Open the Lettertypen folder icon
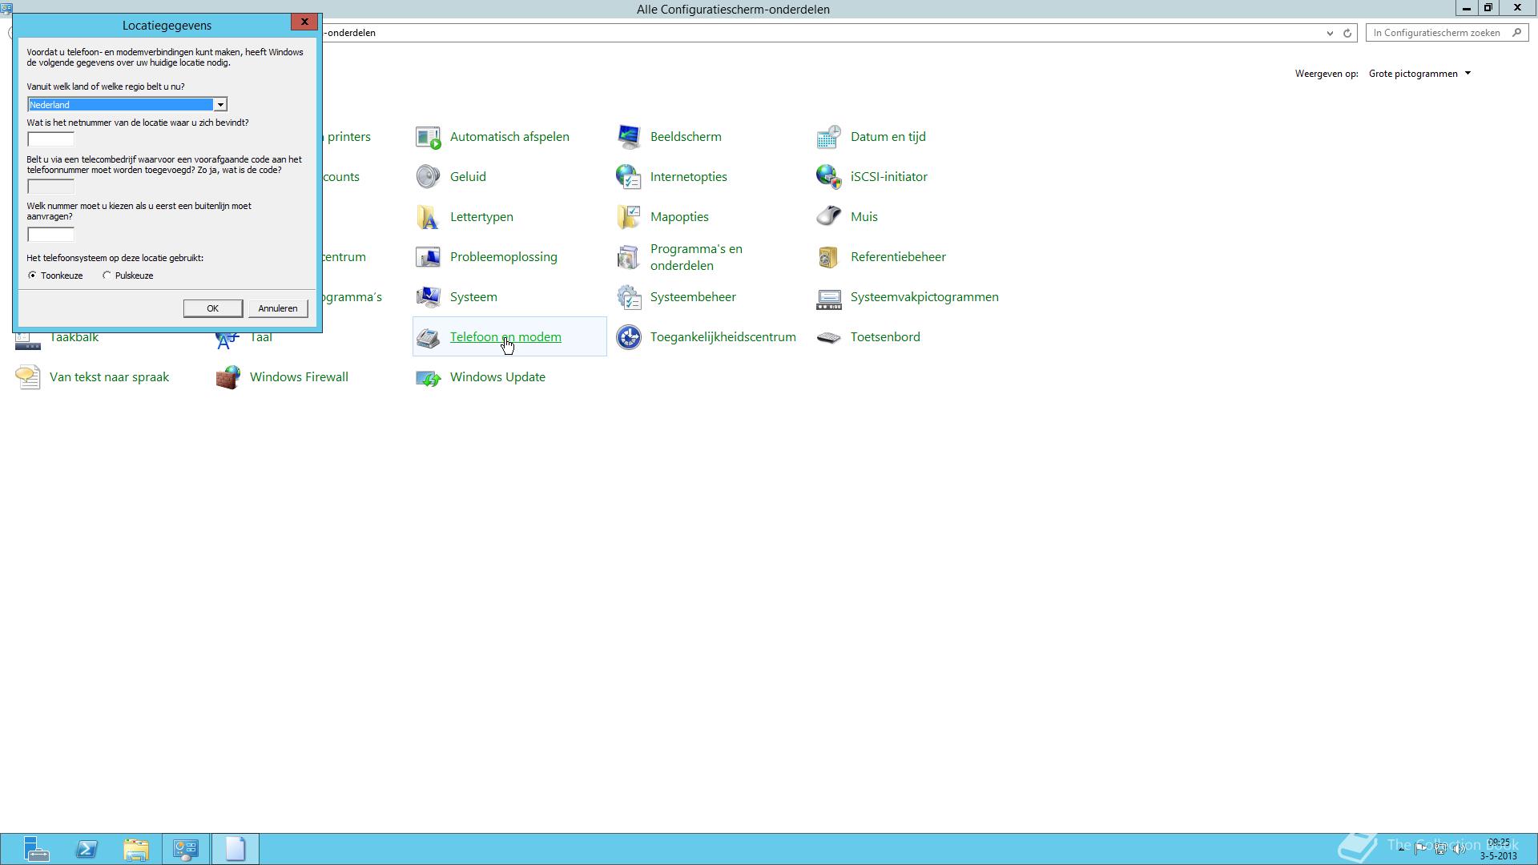Screen dimensions: 1538x865 [x=429, y=217]
